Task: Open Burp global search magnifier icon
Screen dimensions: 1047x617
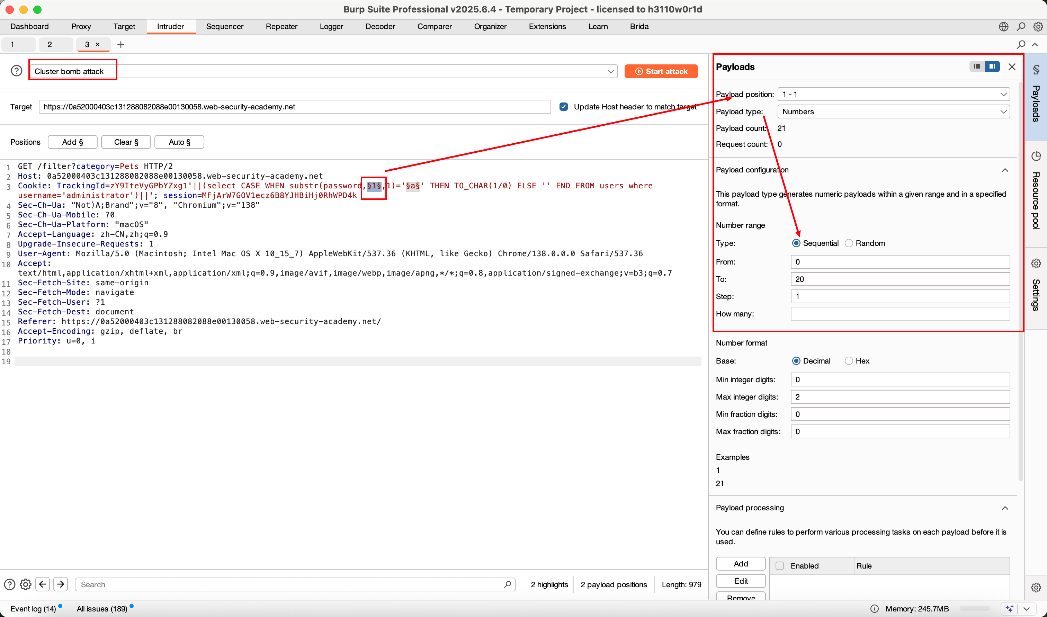Action: pos(1021,27)
